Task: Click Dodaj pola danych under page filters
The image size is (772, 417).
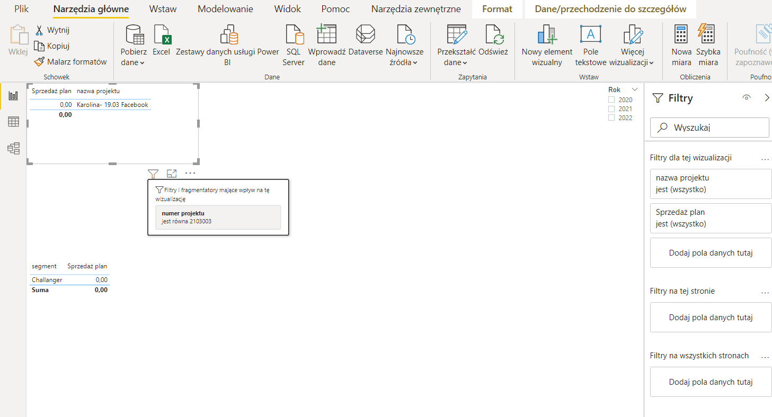Action: pos(711,318)
